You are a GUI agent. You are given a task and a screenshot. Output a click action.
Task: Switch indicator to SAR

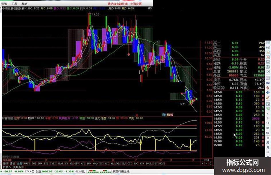click(118, 164)
